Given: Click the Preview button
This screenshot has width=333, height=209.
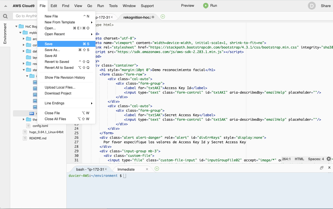Looking at the screenshot, I should (188, 6).
